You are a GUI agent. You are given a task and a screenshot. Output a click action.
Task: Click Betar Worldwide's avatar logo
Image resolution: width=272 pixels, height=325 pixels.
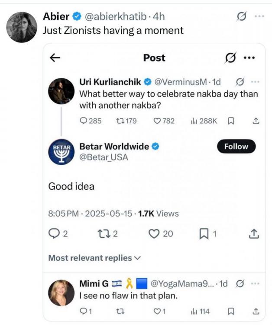pos(61,152)
